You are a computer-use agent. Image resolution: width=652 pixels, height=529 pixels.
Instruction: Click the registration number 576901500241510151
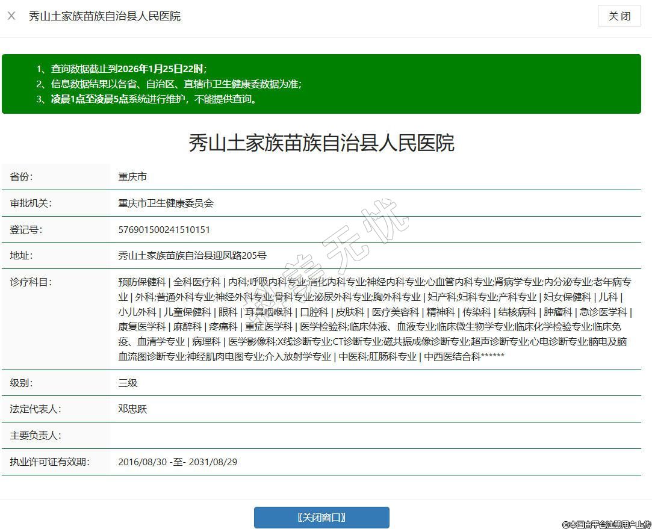tap(164, 229)
